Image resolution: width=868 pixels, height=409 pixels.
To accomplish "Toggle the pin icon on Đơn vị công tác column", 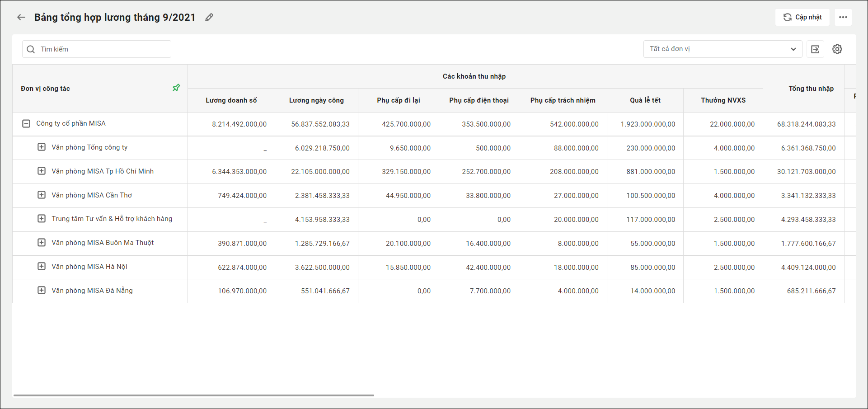I will (176, 88).
